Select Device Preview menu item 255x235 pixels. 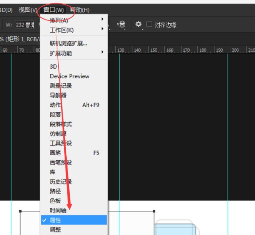pyautogui.click(x=69, y=76)
